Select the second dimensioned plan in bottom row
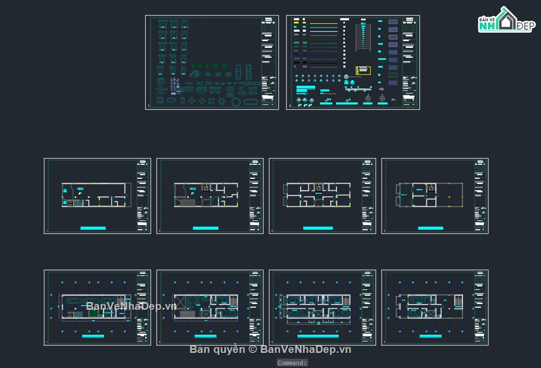 pos(210,308)
